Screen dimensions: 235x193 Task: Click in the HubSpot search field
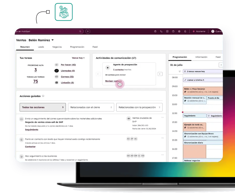pyautogui.click(x=48, y=31)
